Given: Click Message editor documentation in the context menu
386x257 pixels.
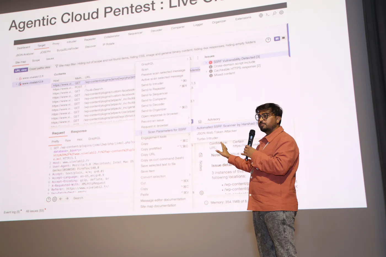Looking at the screenshot, I should click(163, 200).
